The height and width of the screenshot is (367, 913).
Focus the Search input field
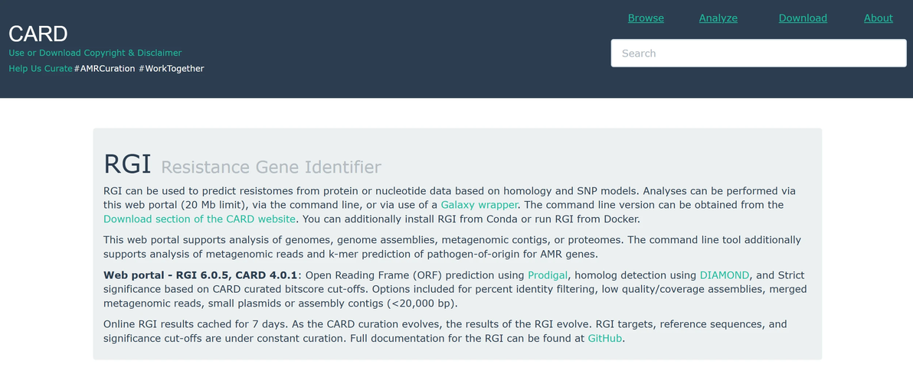[759, 53]
